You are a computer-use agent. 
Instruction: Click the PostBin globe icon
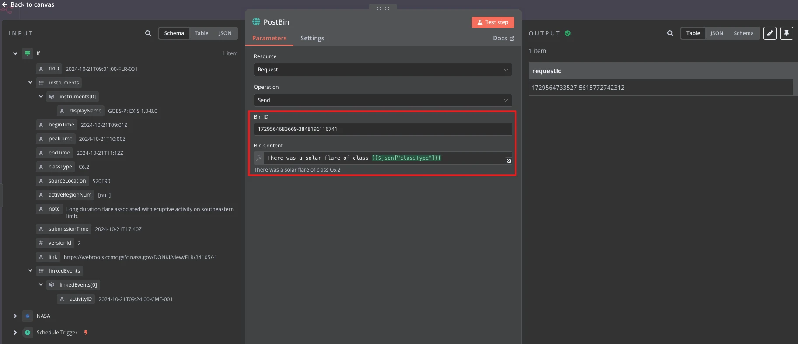coord(256,21)
